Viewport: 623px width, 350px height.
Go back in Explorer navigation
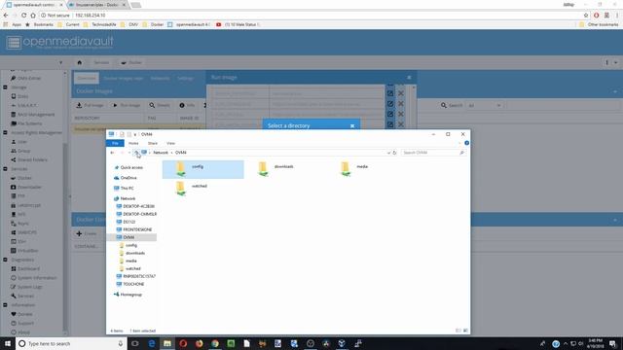(x=113, y=153)
